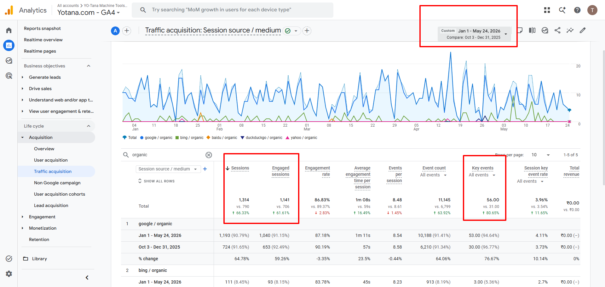The image size is (605, 287).
Task: Collapse the Business objectives section
Action: point(89,66)
